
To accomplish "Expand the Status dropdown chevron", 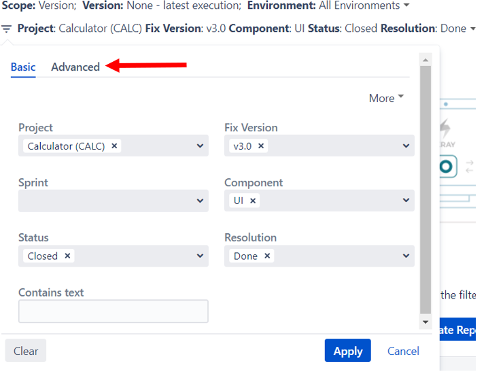I will (201, 256).
